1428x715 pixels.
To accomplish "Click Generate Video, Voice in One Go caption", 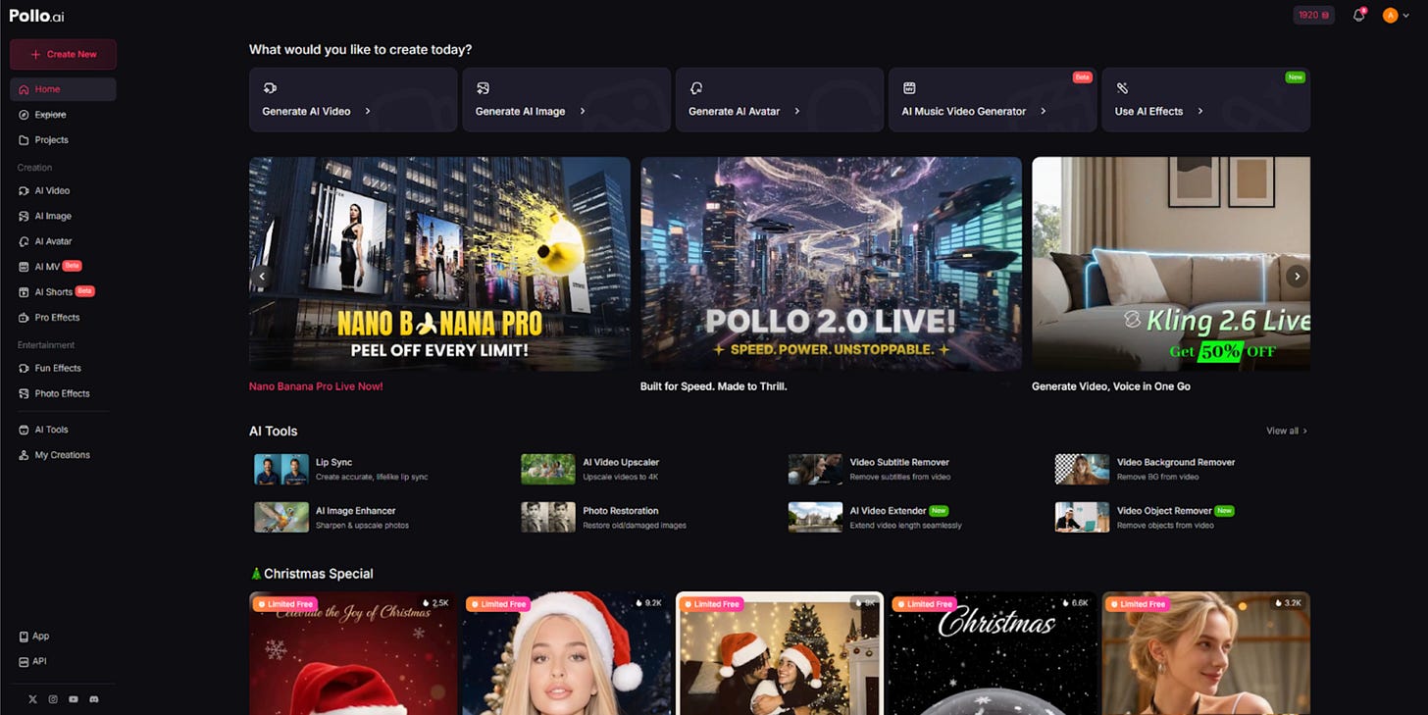I will [x=1111, y=386].
